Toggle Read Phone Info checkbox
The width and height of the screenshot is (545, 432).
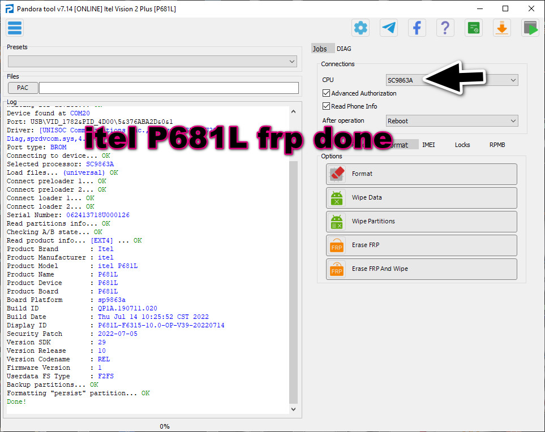pos(326,106)
